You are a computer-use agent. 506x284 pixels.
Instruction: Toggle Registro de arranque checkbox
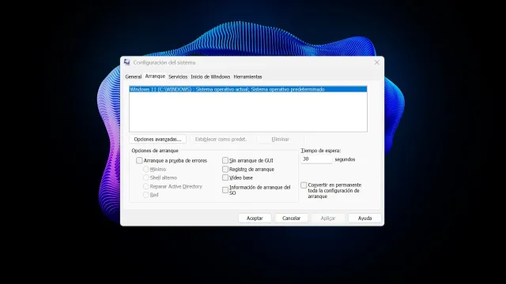(x=225, y=169)
